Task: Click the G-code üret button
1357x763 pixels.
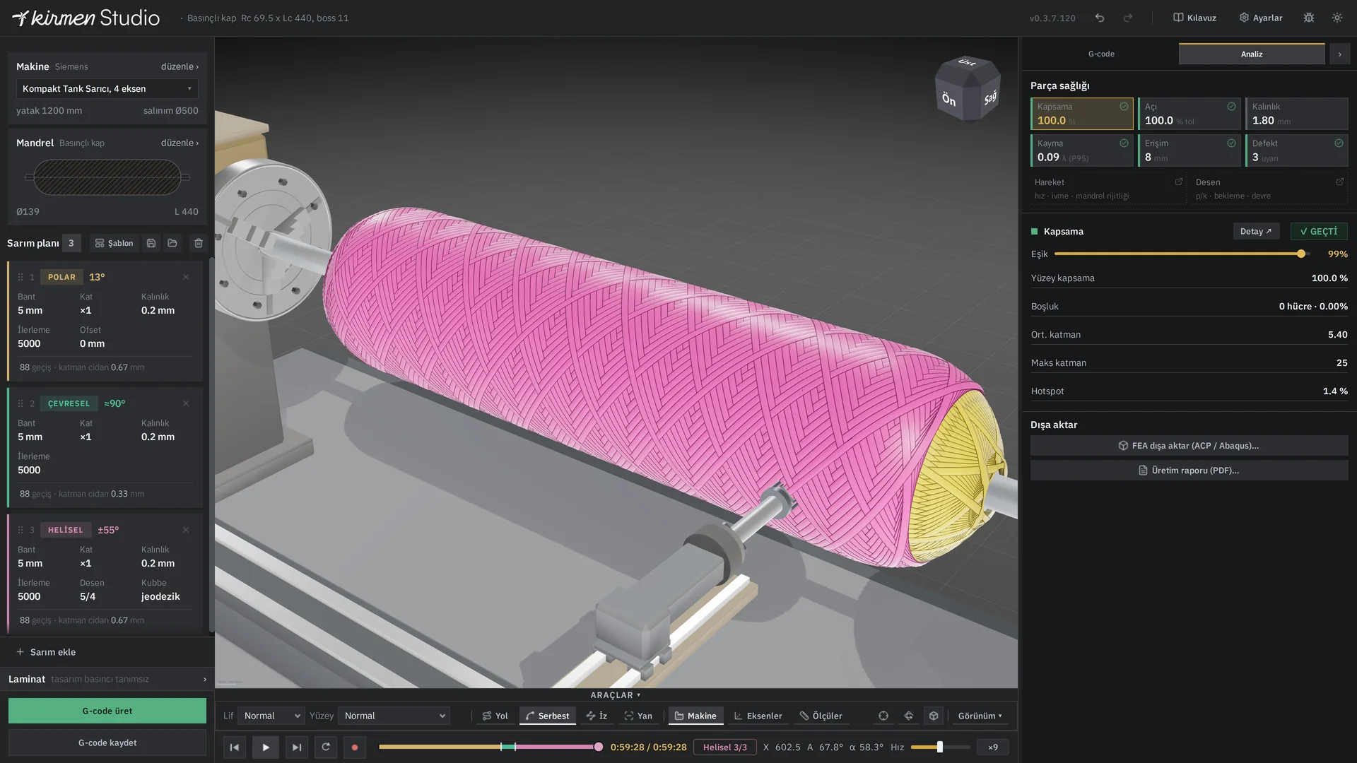Action: [107, 711]
